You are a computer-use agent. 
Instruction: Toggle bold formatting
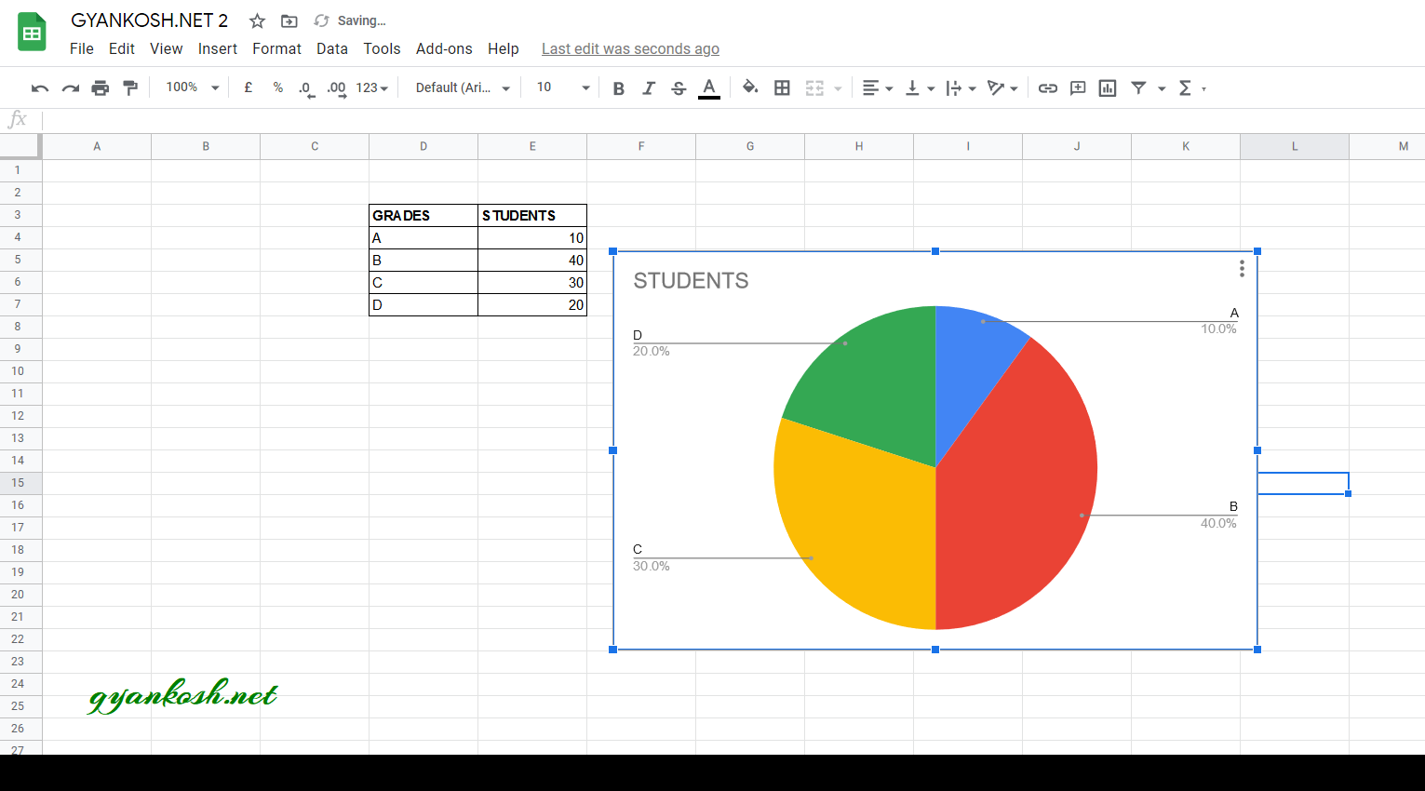coord(619,88)
